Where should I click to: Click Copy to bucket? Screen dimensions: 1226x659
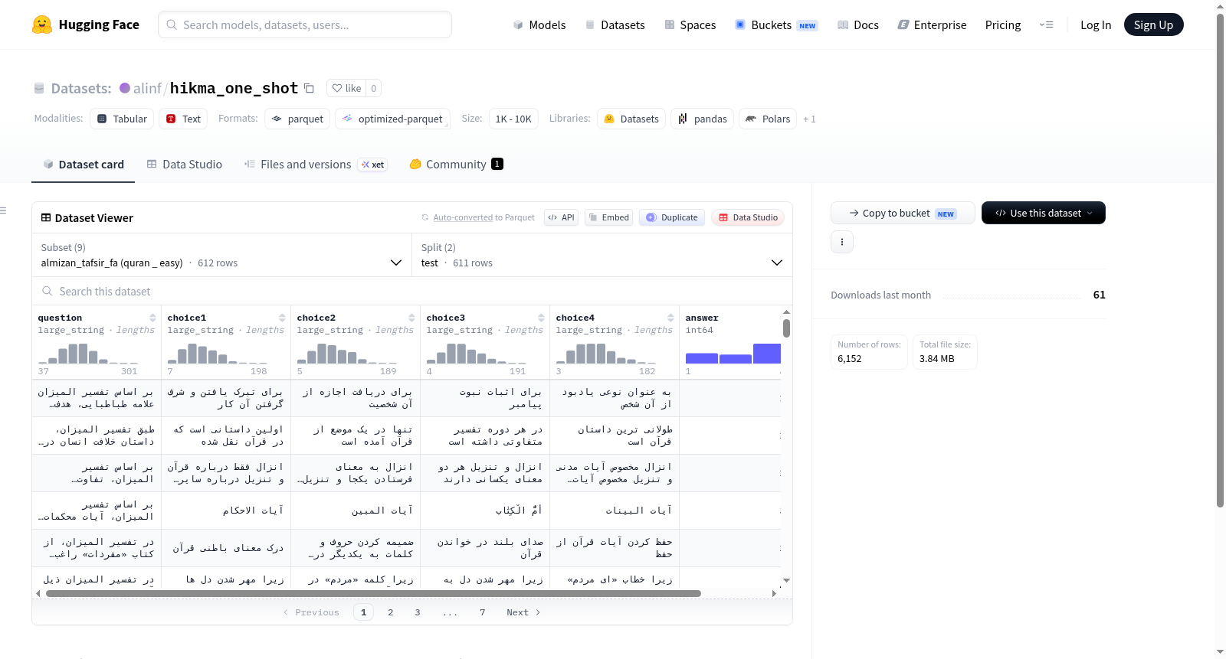(x=903, y=213)
